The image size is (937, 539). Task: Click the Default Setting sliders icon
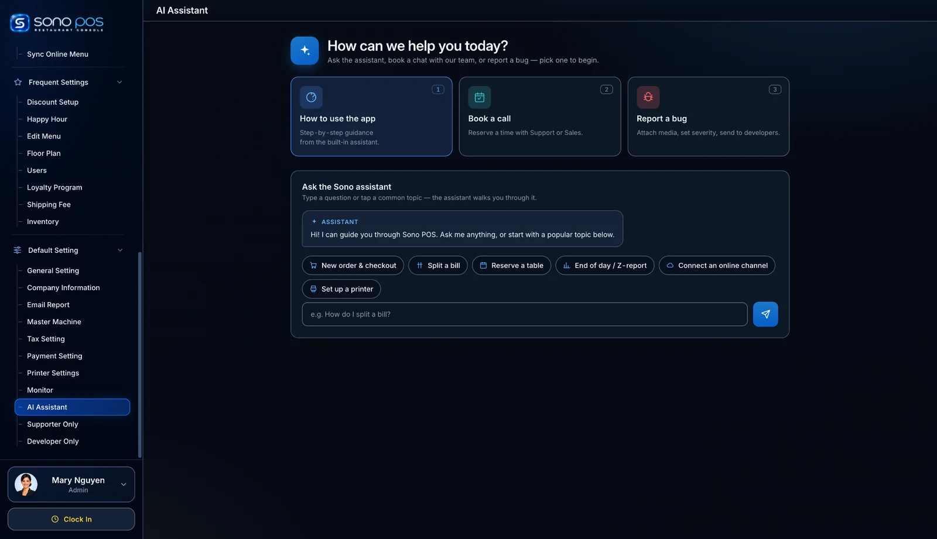[18, 250]
